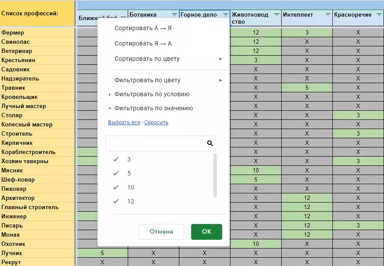Select the Хозяин таверны row label
The width and height of the screenshot is (384, 266).
pyautogui.click(x=38, y=161)
